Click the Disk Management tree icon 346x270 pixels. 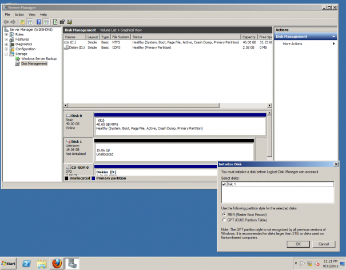tap(17, 63)
